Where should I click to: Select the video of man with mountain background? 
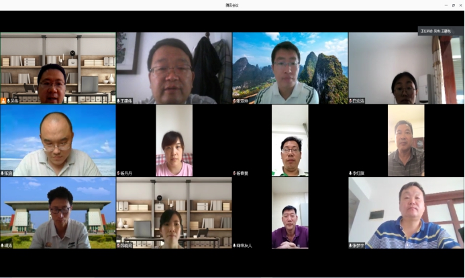(x=290, y=67)
